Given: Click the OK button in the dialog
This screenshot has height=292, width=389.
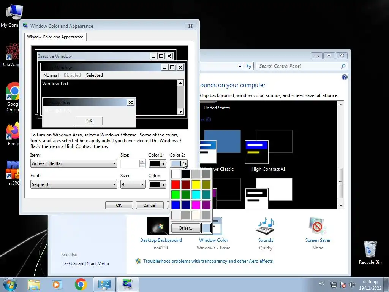Looking at the screenshot, I should click(x=119, y=205).
